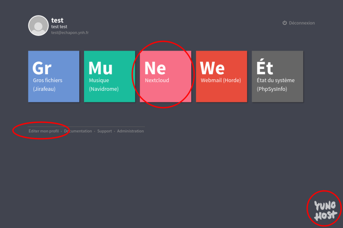Click the large "Ne" letters on pink tile

pos(155,68)
